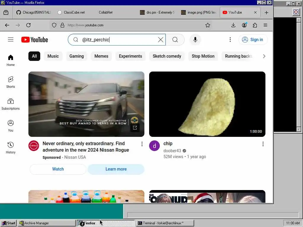Click the Sign in button
Screen dimensions: 303x227
click(x=253, y=40)
